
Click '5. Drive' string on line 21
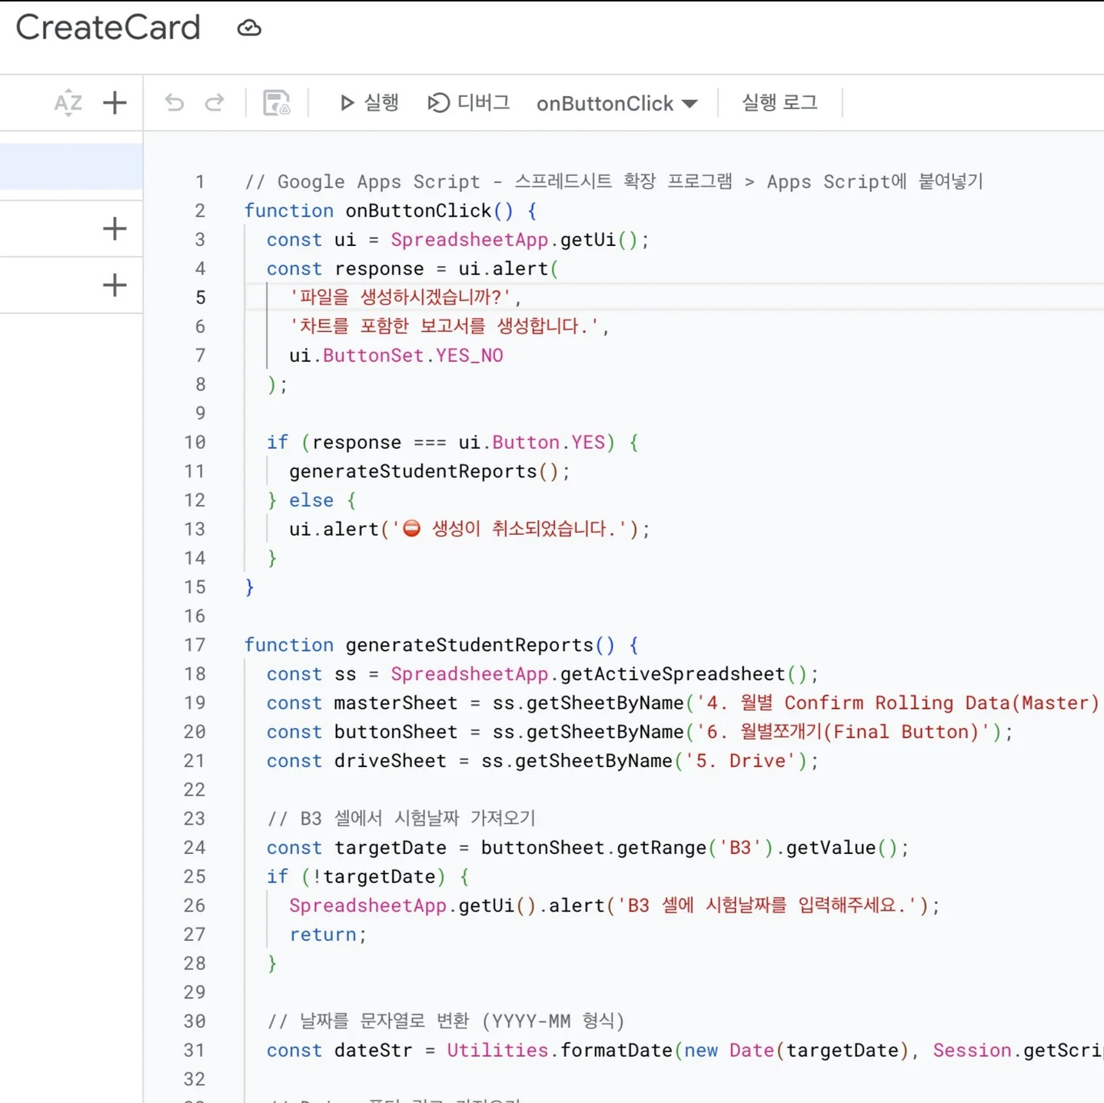[740, 761]
